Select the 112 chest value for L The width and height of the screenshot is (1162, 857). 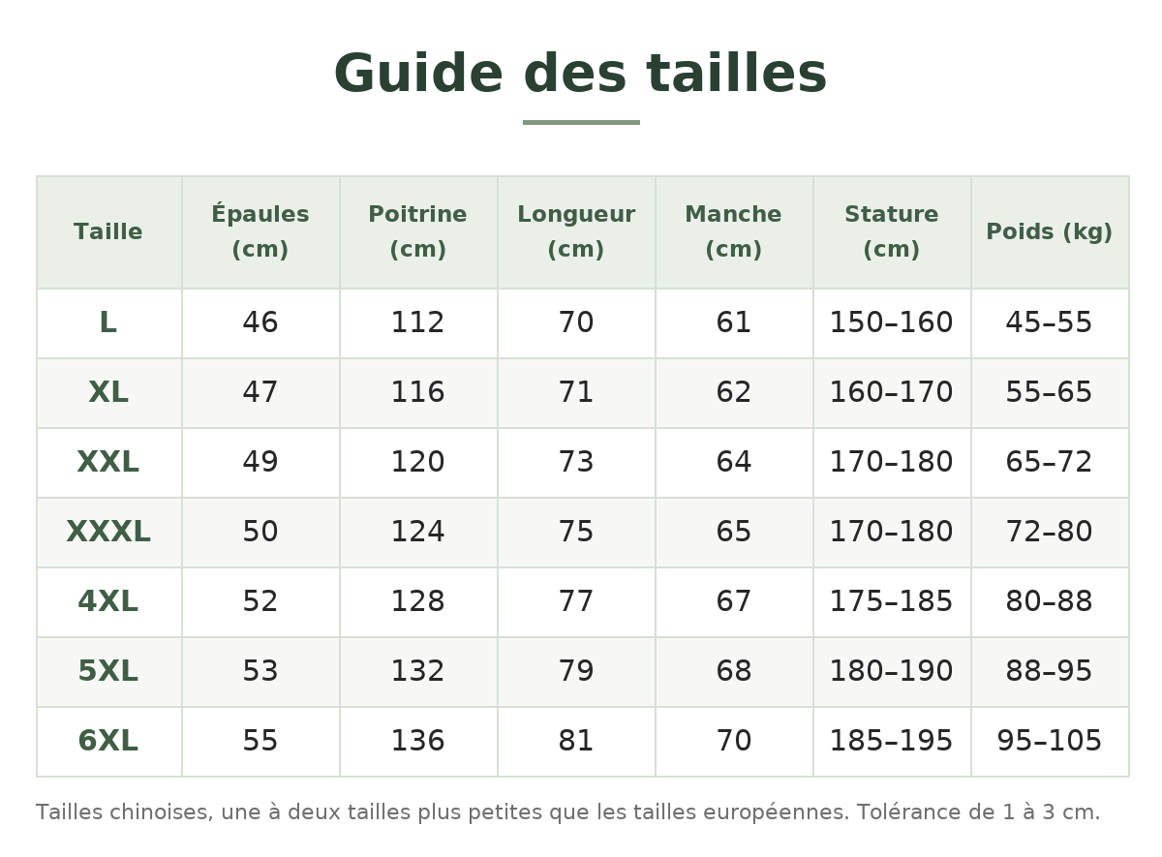coord(418,323)
